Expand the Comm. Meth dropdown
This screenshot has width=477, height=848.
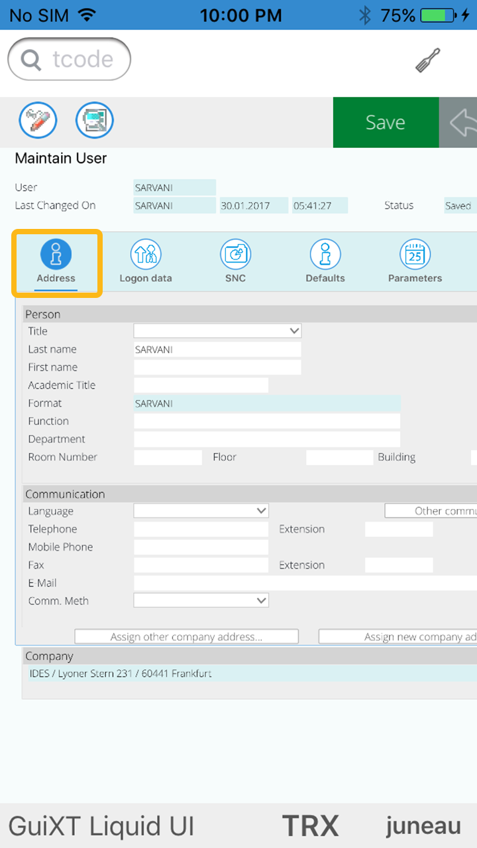coord(201,601)
